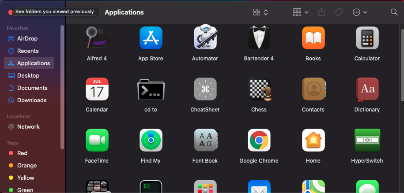
Task: Open the Action ellipsis menu dropdown
Action: tap(360, 12)
